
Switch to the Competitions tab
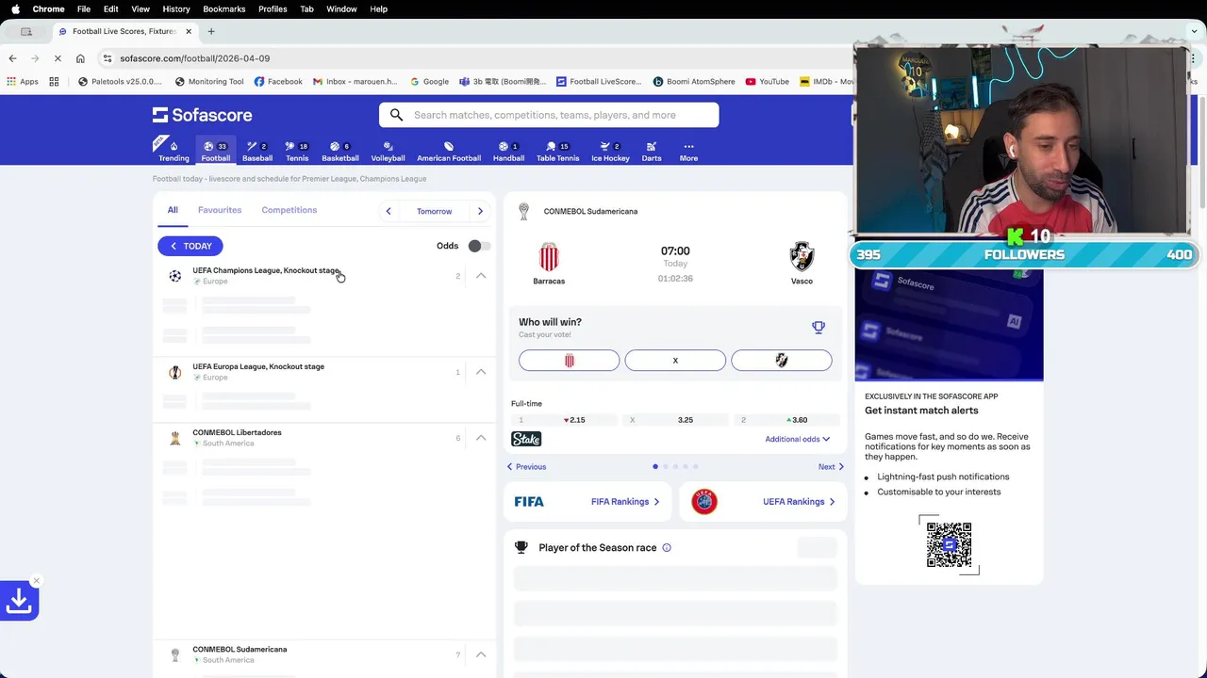pos(289,210)
